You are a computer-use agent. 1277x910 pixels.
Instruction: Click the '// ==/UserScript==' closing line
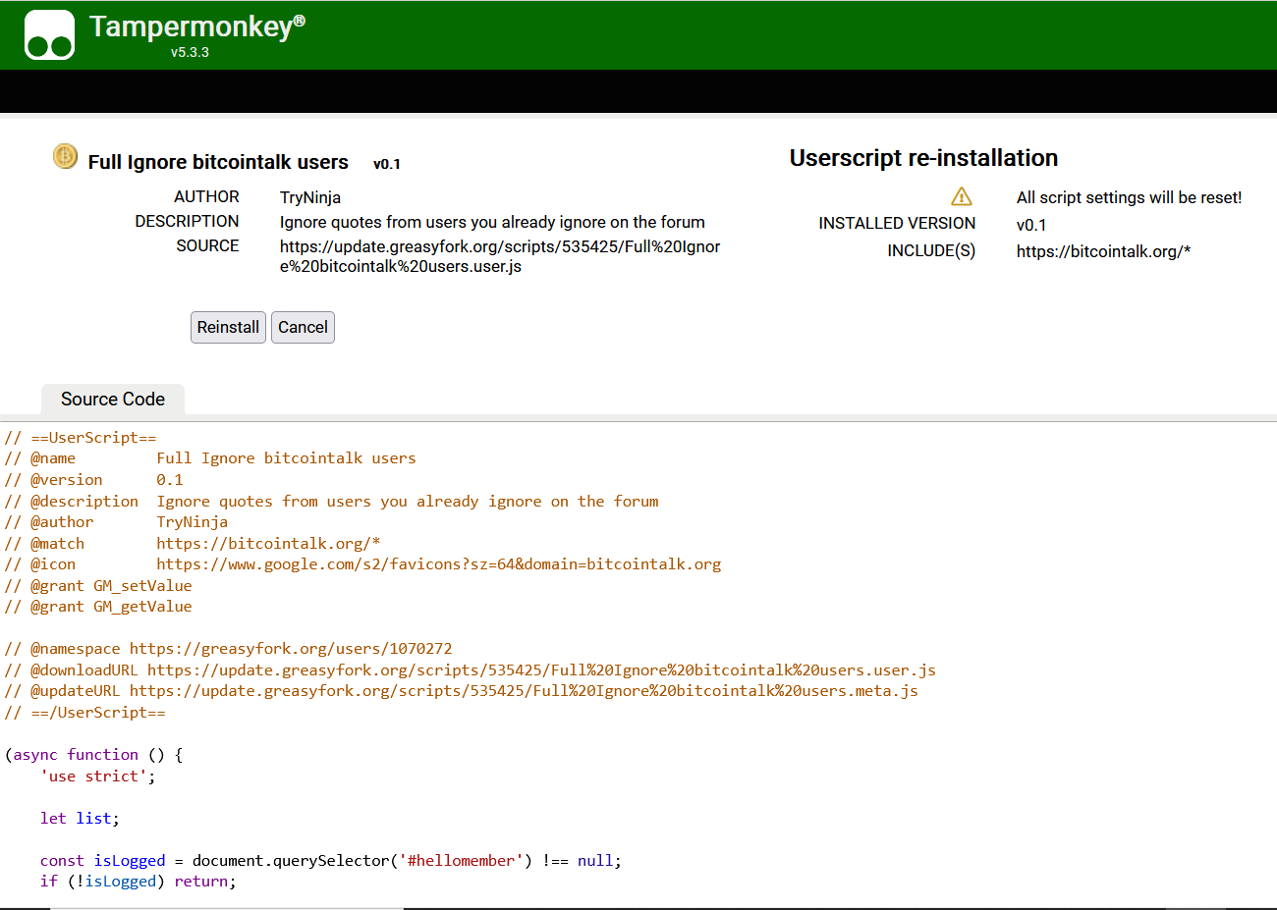(84, 713)
